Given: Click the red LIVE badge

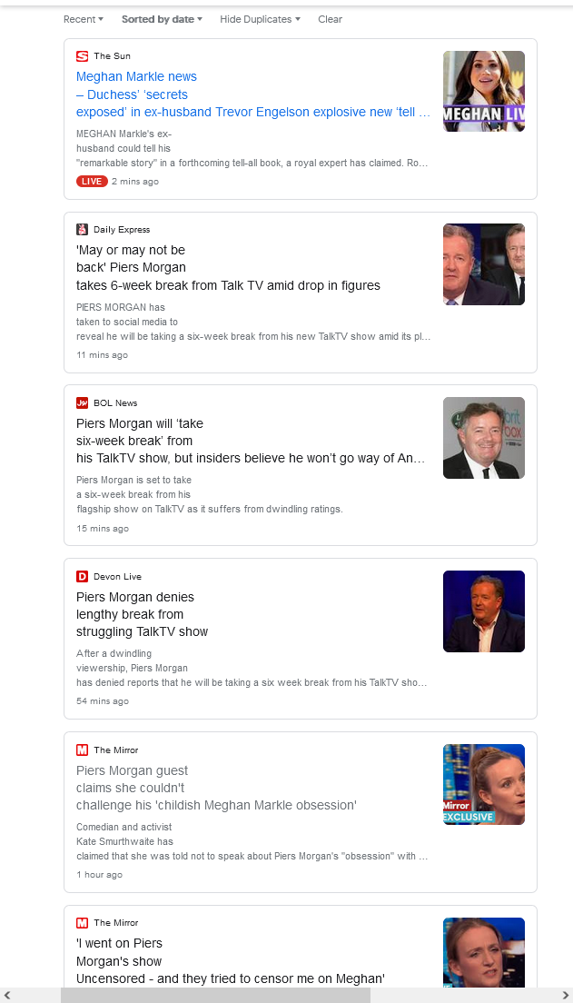Looking at the screenshot, I should [92, 181].
